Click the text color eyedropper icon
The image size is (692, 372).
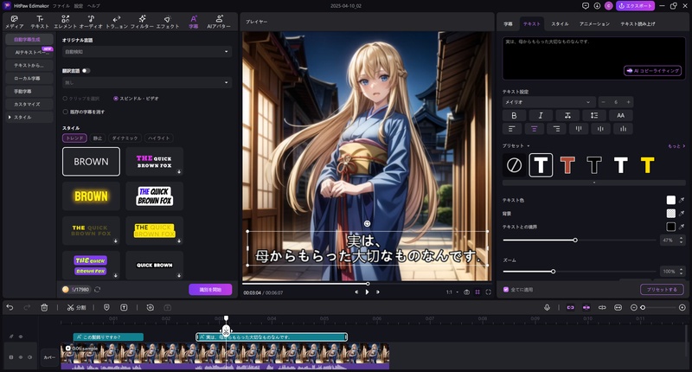click(682, 200)
